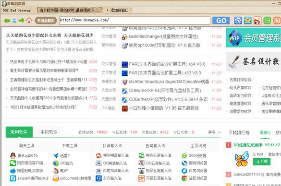Click green 下载 button for QQ炫舞记忆助手
Viewport: 281px width, 186px height.
(262, 162)
